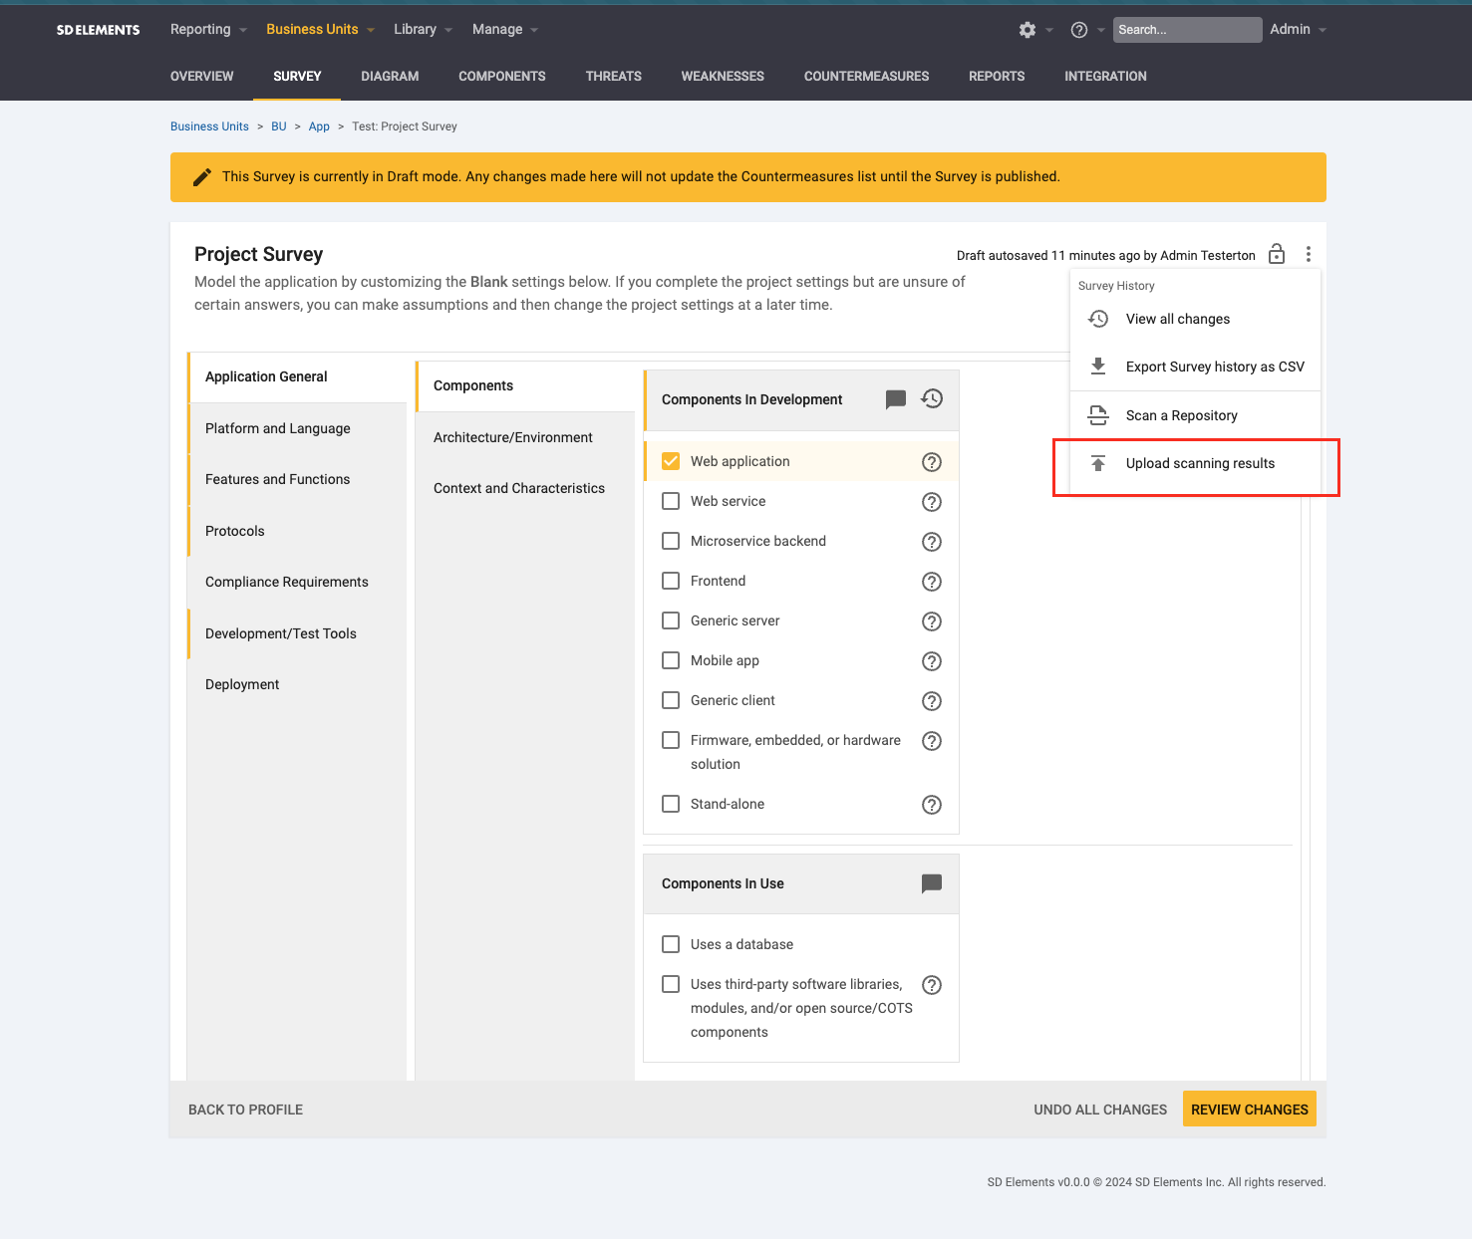Select Upload scanning results in Survey History

coord(1200,463)
